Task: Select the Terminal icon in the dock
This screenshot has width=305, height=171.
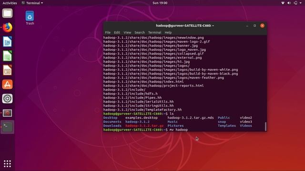Action: click(8, 127)
